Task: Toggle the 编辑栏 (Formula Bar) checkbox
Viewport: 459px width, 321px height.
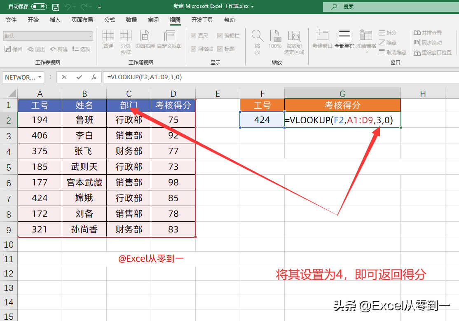Action: tap(220, 36)
